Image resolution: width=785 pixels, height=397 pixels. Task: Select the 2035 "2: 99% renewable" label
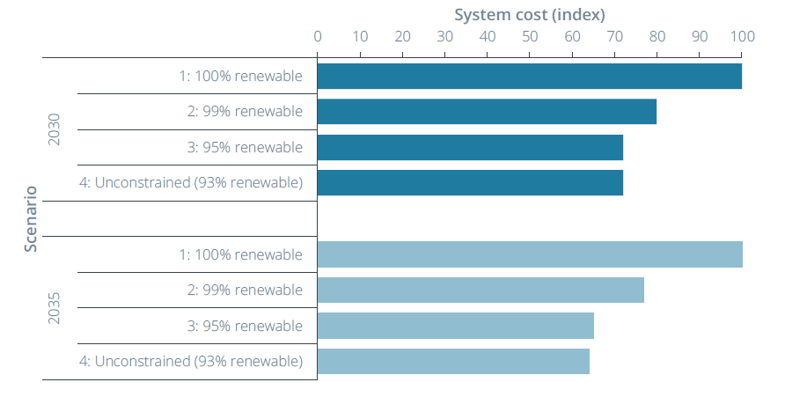(x=246, y=290)
